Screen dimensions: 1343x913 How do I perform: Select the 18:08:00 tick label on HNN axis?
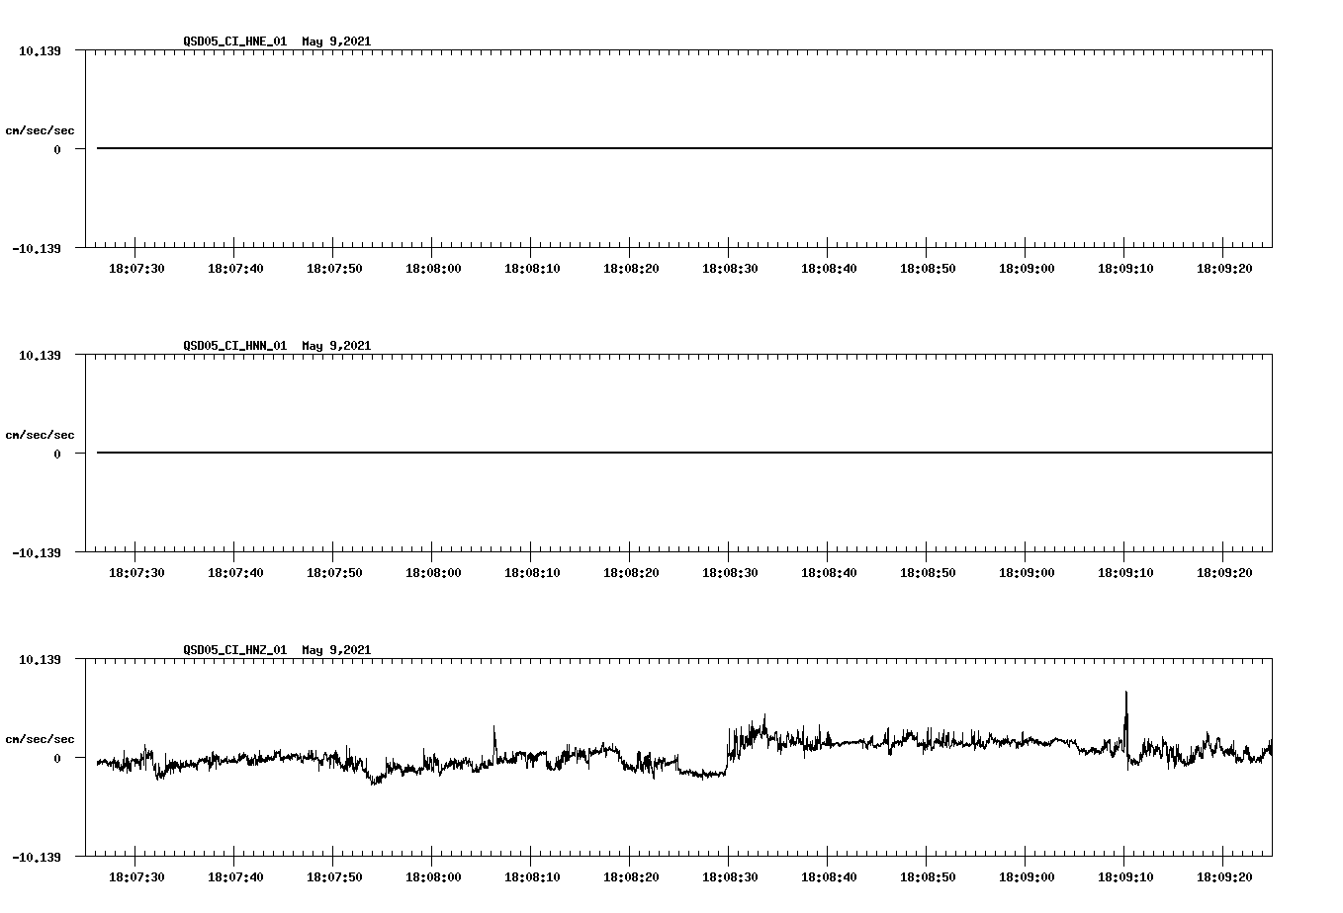435,570
